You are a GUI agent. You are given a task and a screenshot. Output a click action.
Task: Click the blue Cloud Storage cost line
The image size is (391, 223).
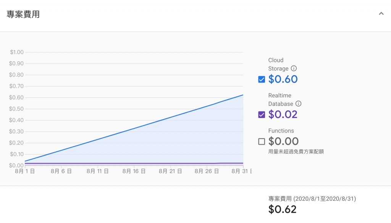point(134,128)
